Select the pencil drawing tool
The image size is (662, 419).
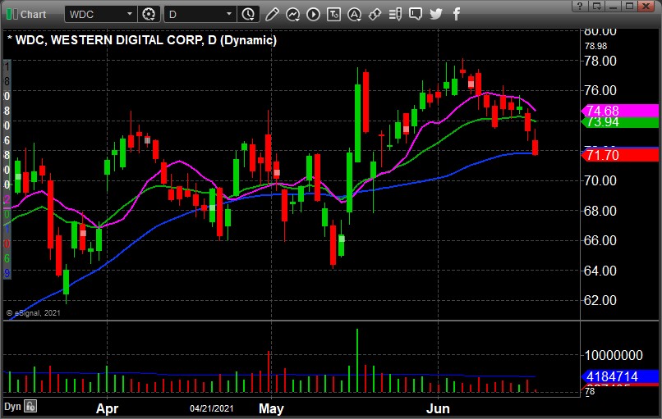(272, 14)
